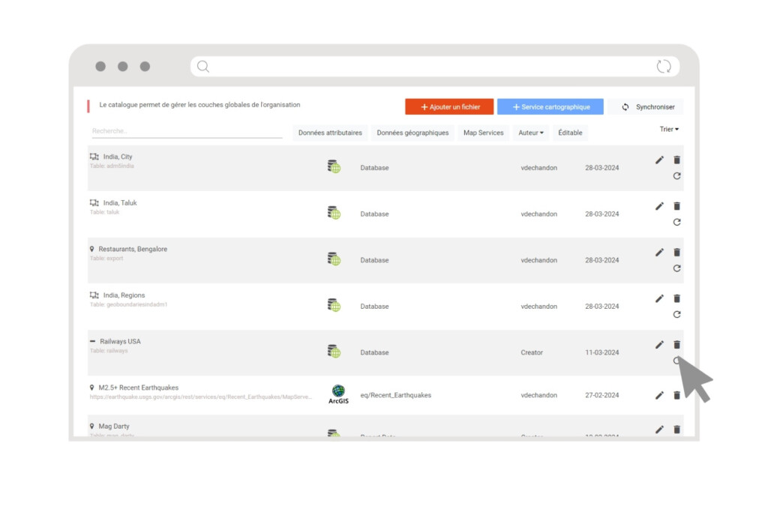This screenshot has height=512, width=768.
Task: Refresh the Restaurants, Bengalore layer
Action: tap(676, 268)
